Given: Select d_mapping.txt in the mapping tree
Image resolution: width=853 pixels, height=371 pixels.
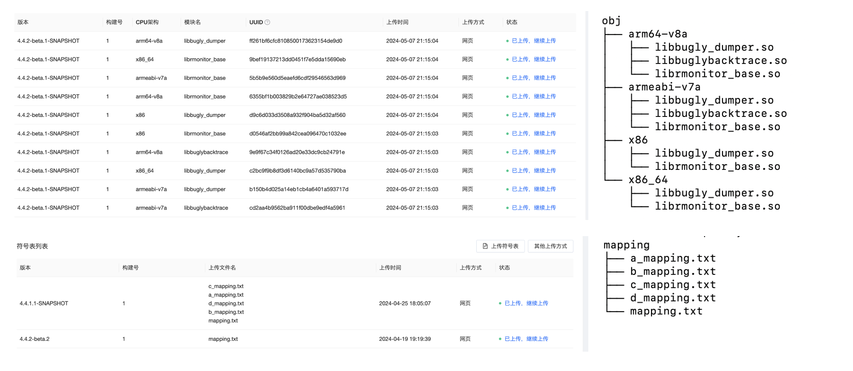Looking at the screenshot, I should pyautogui.click(x=673, y=298).
